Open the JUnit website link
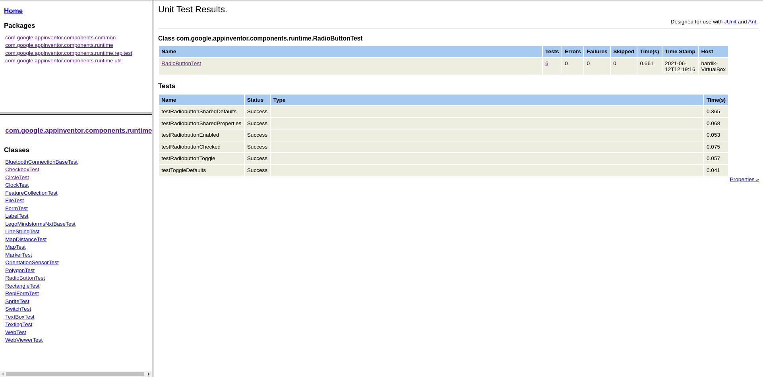The image size is (763, 377). pyautogui.click(x=730, y=21)
